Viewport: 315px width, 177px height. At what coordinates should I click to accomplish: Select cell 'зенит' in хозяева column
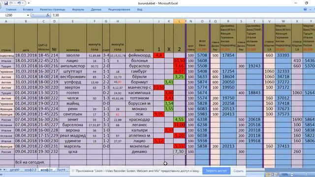click(x=73, y=119)
